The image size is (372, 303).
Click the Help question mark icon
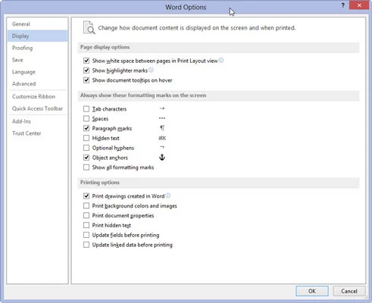click(x=342, y=5)
